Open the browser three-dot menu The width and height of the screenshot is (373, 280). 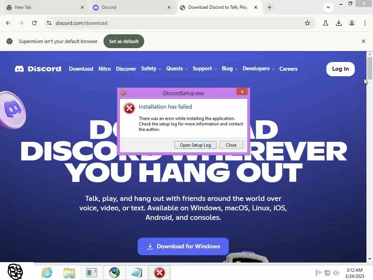click(365, 23)
